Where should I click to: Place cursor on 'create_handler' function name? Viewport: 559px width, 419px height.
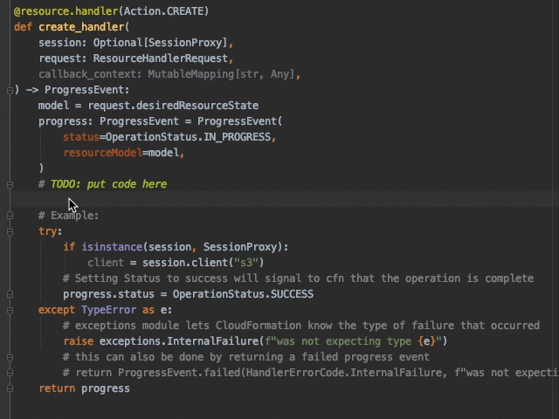tap(81, 27)
